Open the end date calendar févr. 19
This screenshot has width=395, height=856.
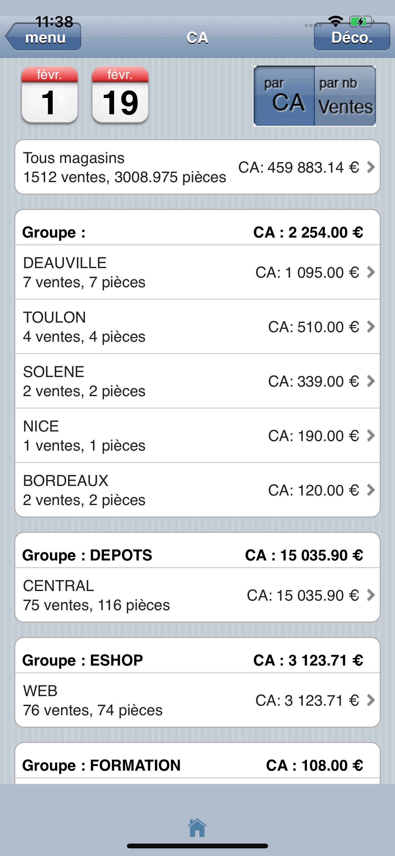pos(120,95)
